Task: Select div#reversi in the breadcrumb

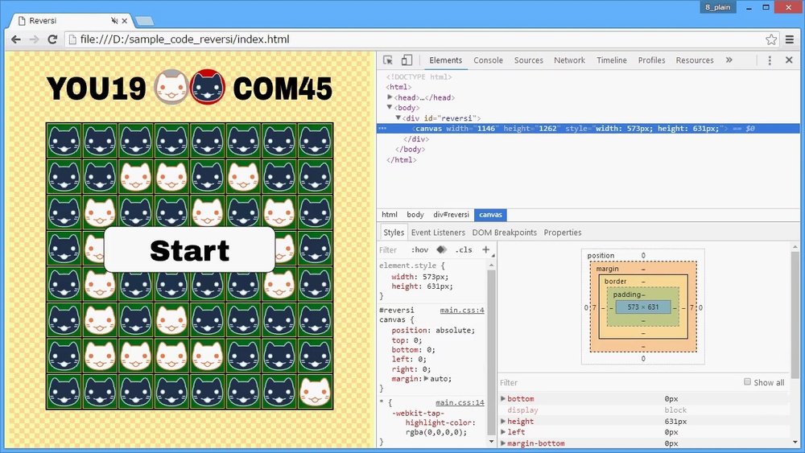Action: [452, 215]
